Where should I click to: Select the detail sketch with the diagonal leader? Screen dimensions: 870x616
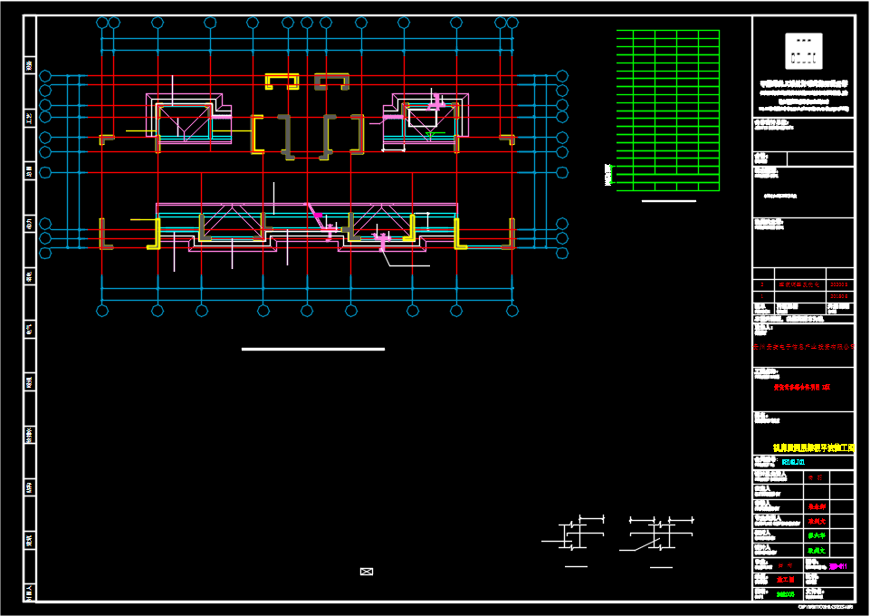point(657,535)
